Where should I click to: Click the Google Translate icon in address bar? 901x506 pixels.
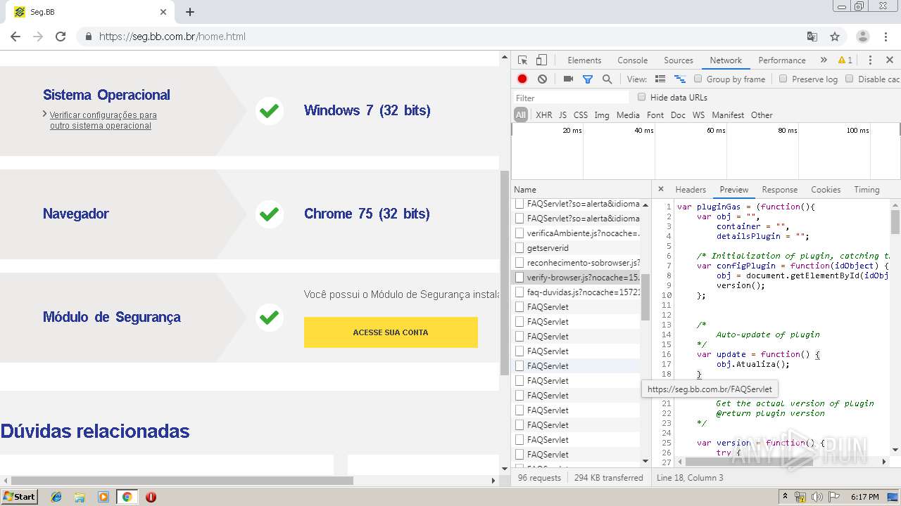point(812,37)
